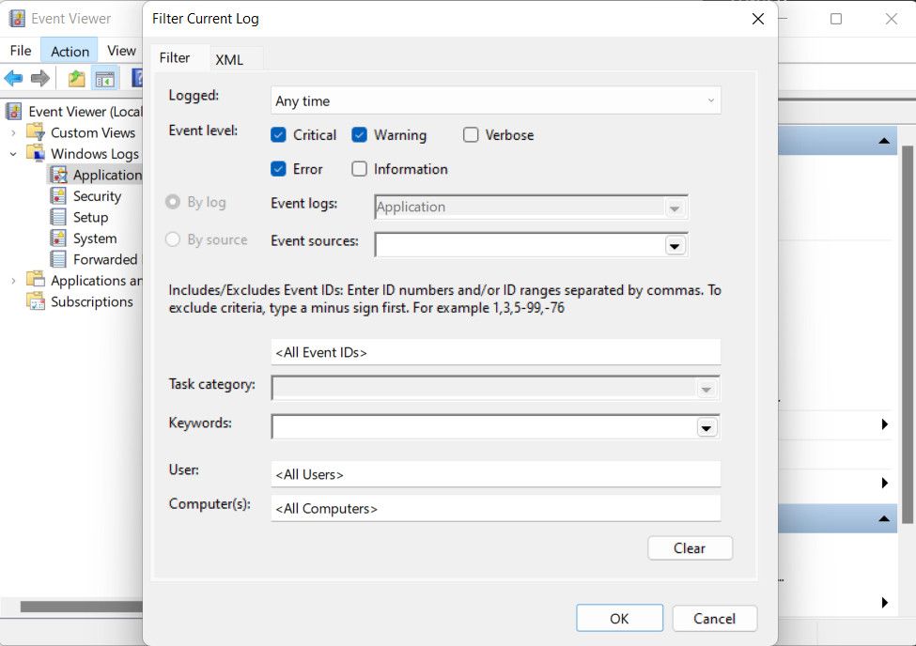Open the View menu
Image resolution: width=916 pixels, height=646 pixels.
tap(121, 51)
